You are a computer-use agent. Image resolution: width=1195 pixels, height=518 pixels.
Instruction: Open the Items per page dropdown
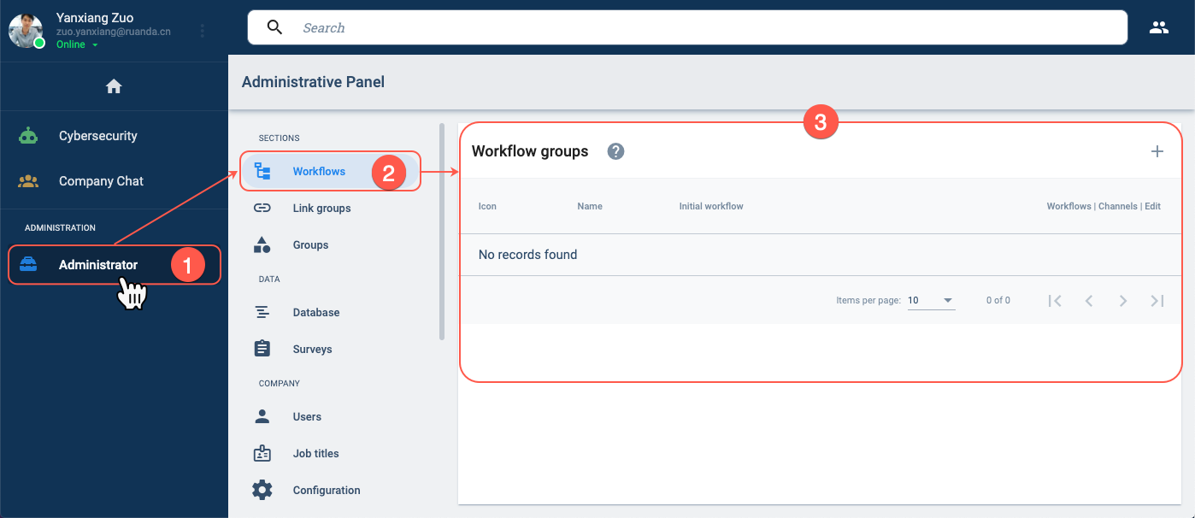point(931,300)
